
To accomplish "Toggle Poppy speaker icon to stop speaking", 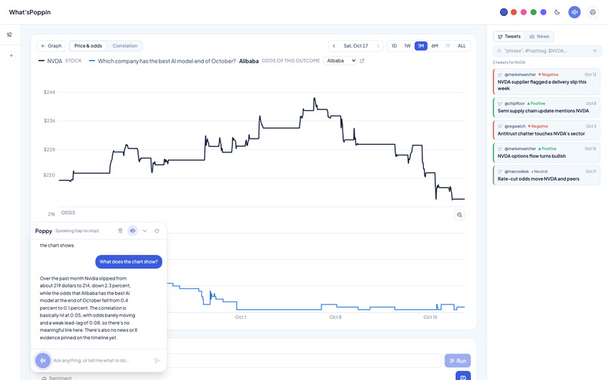I will pyautogui.click(x=133, y=231).
